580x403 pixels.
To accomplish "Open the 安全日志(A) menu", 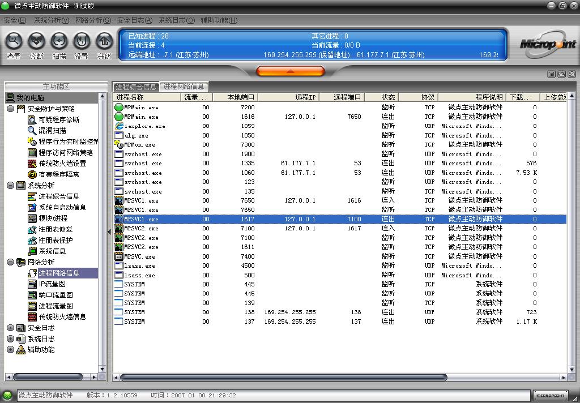I will point(135,20).
